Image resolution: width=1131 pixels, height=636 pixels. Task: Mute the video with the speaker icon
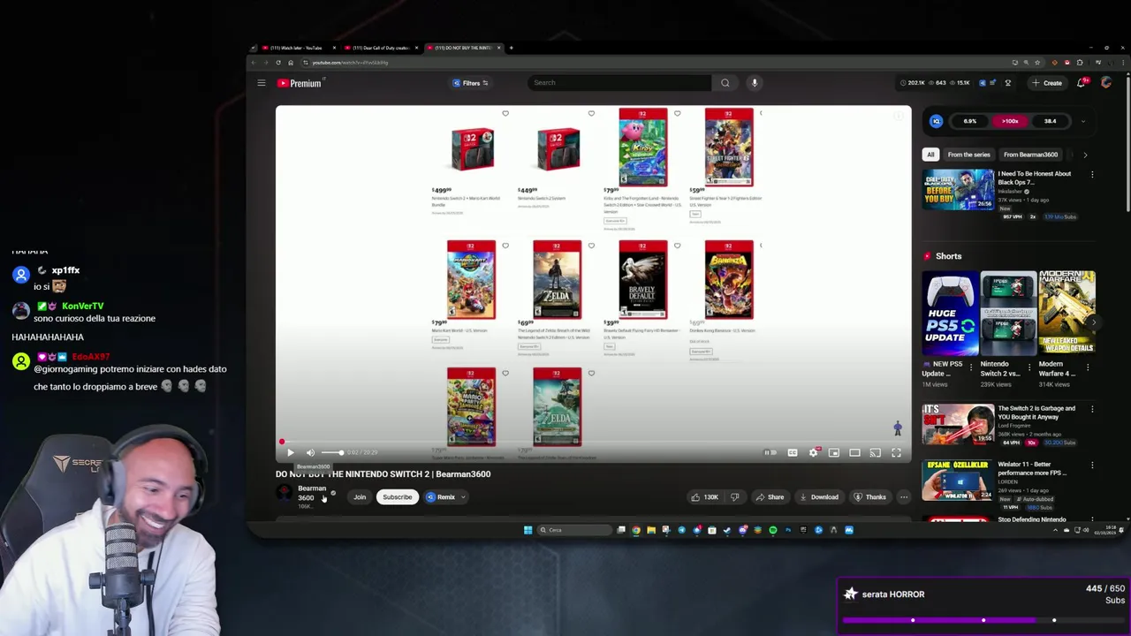[x=310, y=452]
